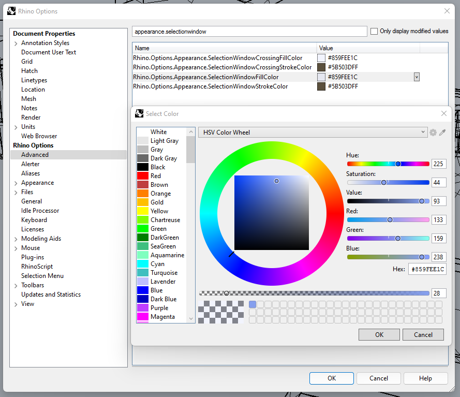Click the Rhino logo in the Options title bar
The height and width of the screenshot is (397, 460).
pos(11,11)
